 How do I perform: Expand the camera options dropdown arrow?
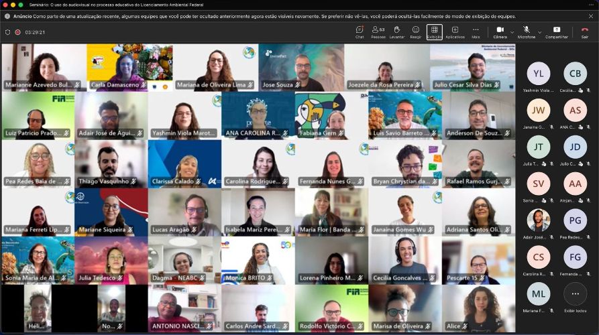[512, 32]
